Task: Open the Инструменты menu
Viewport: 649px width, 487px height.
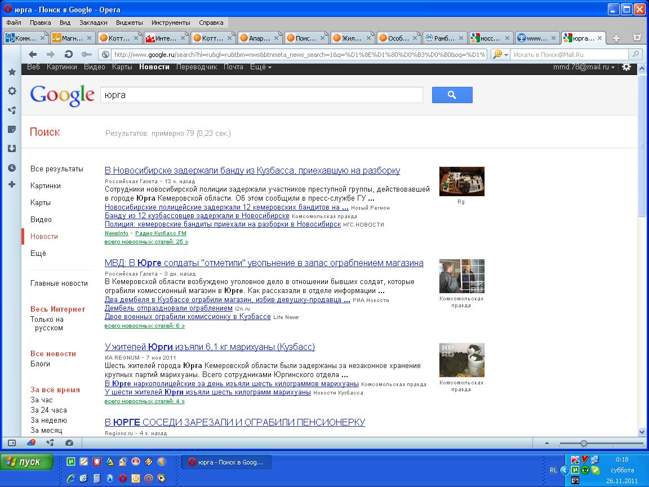Action: 171,23
